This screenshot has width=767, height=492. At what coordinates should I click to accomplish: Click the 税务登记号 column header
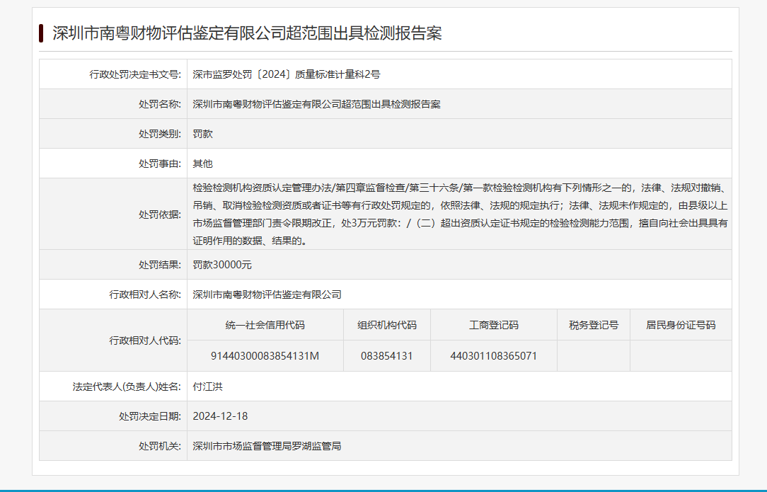click(594, 325)
